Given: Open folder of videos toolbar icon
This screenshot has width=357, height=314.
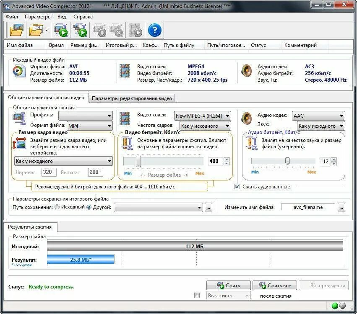Looking at the screenshot, I should click(x=36, y=30).
